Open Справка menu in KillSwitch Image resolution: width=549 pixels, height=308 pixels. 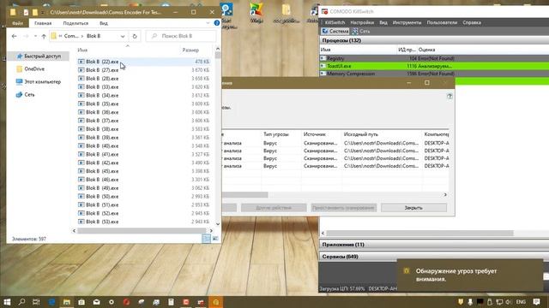pos(472,22)
